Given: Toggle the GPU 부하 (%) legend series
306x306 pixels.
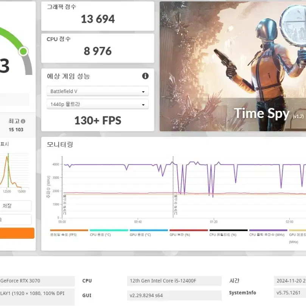Looking at the screenshot, I should pyautogui.click(x=188, y=233).
